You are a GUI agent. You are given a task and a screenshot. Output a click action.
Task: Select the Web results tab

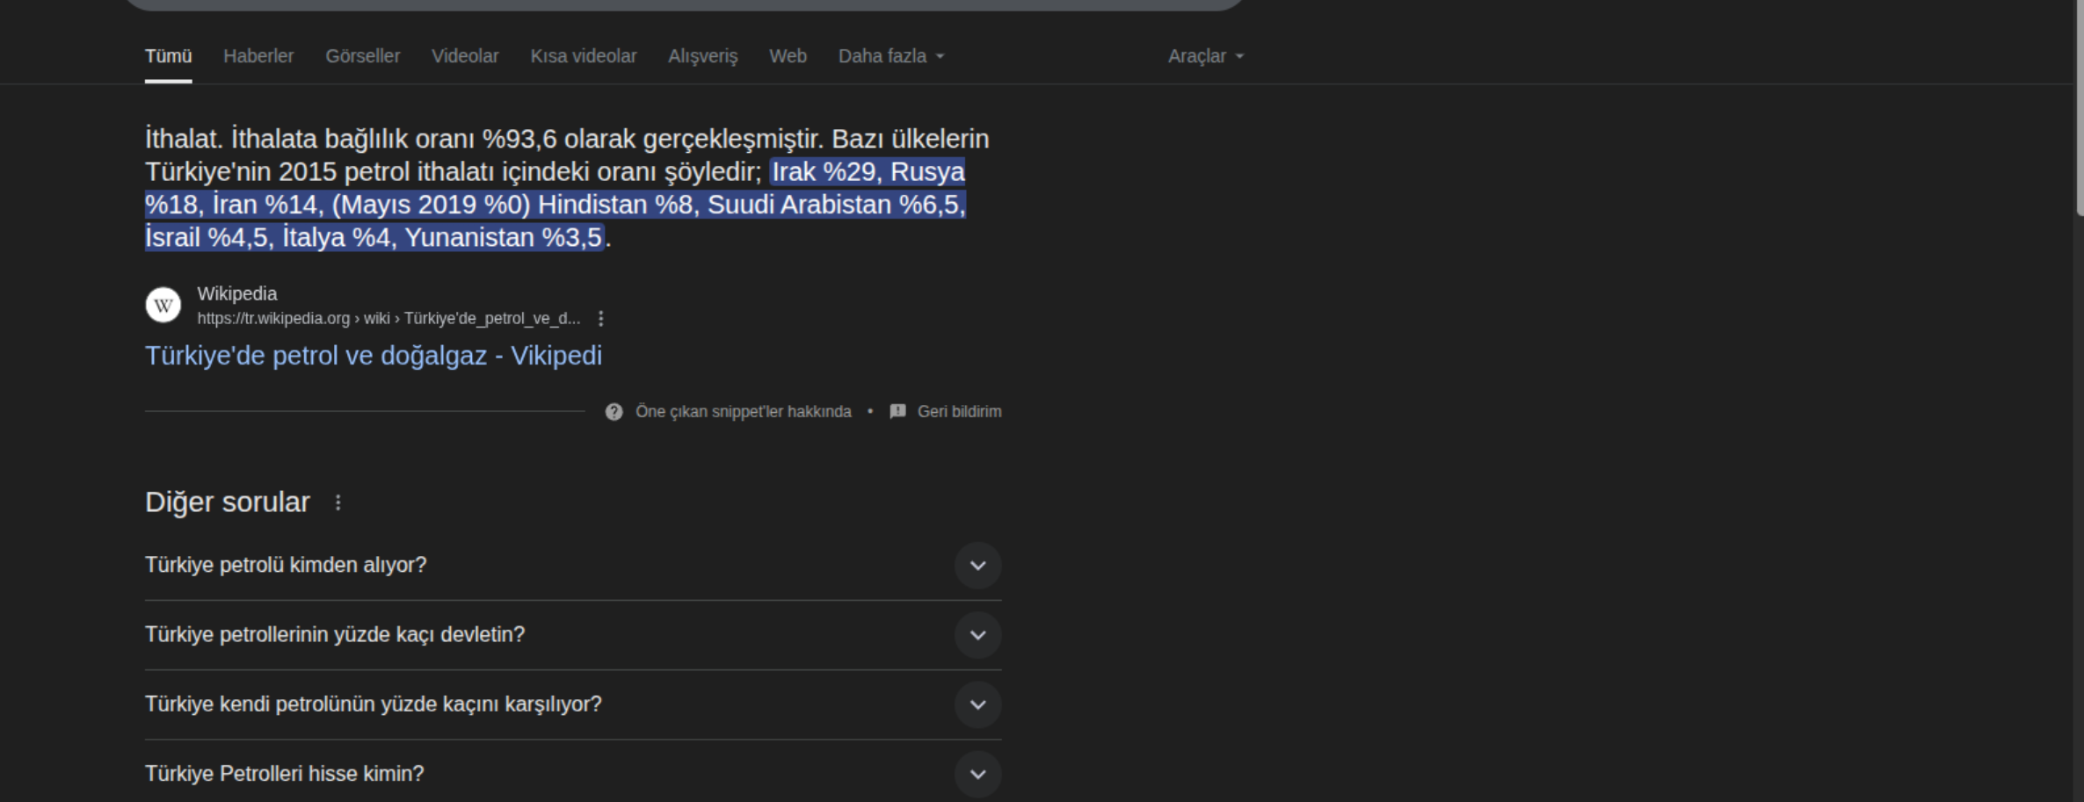[x=788, y=56]
